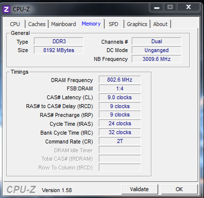Viewport: 204px width, 198px height.
Task: Click the CPU-Z title bar text
Action: click(21, 9)
